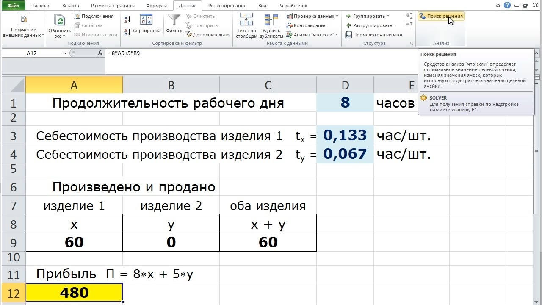Select column D header
The height and width of the screenshot is (305, 542).
[345, 85]
